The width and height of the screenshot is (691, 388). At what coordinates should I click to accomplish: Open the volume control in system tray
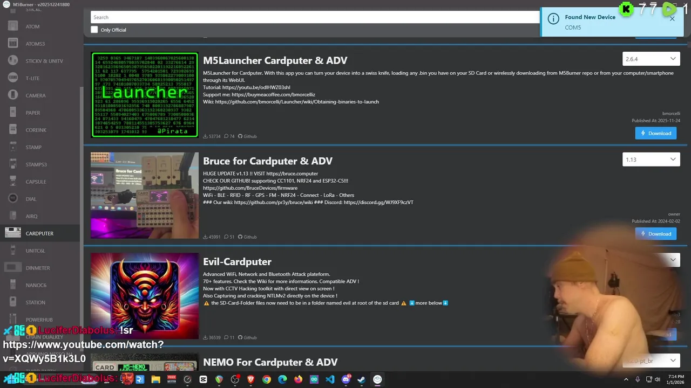658,379
